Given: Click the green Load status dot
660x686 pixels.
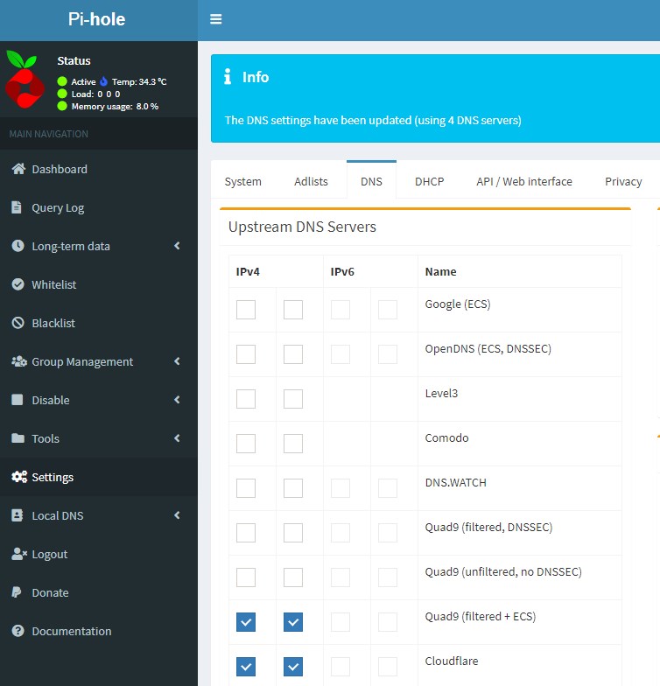Looking at the screenshot, I should (62, 94).
